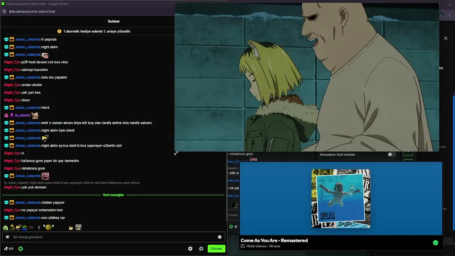This screenshot has height=256, width=455.
Task: Close the panel with the X in background window
Action: (446, 38)
